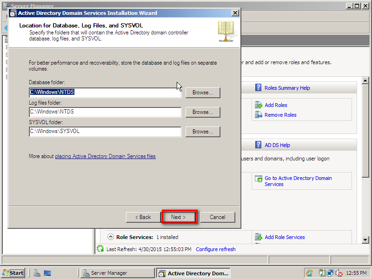Browse for the Database folder
This screenshot has width=372, height=279.
tap(203, 93)
